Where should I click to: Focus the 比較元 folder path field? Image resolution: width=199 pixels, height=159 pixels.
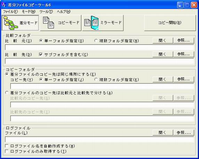pos(99,47)
